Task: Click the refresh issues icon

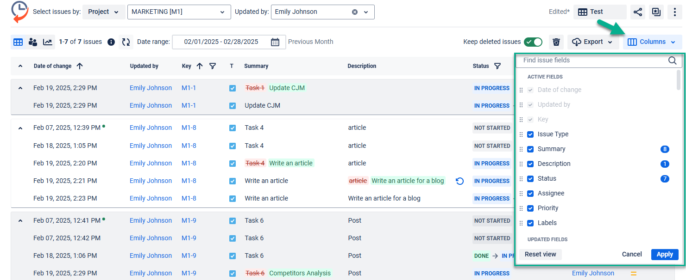Action: click(126, 42)
